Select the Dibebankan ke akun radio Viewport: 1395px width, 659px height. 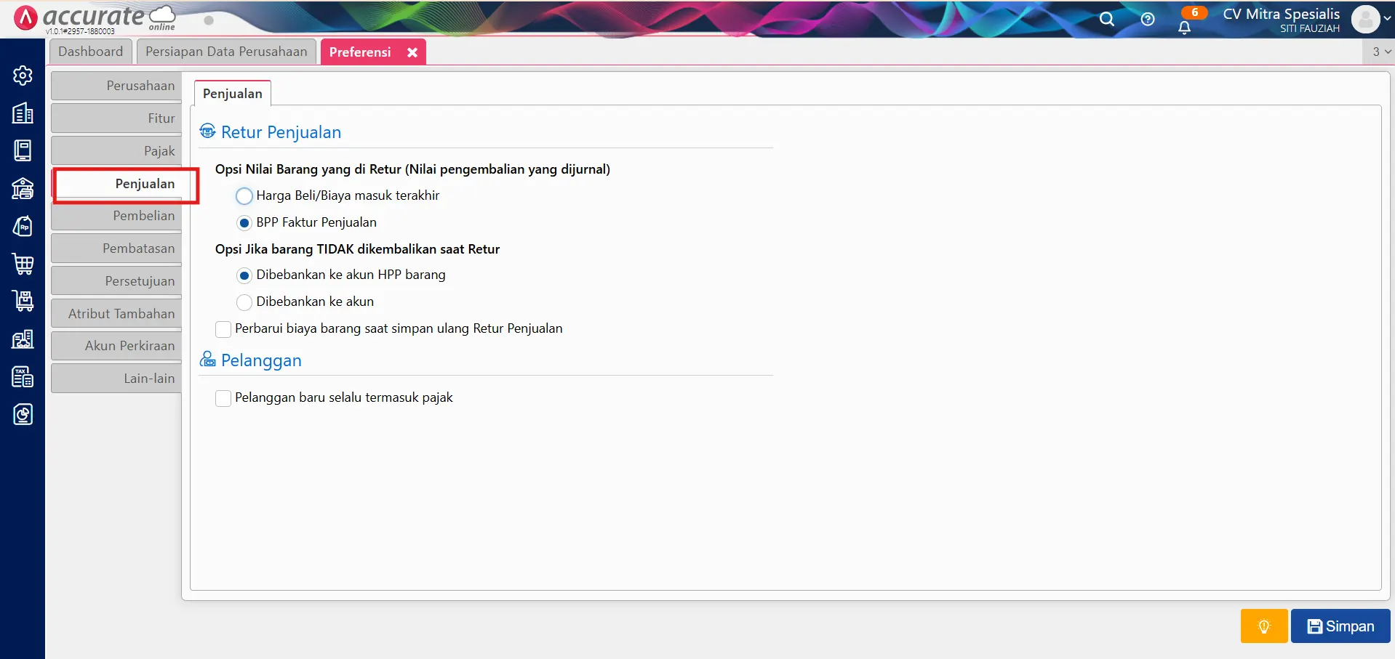[x=244, y=302]
